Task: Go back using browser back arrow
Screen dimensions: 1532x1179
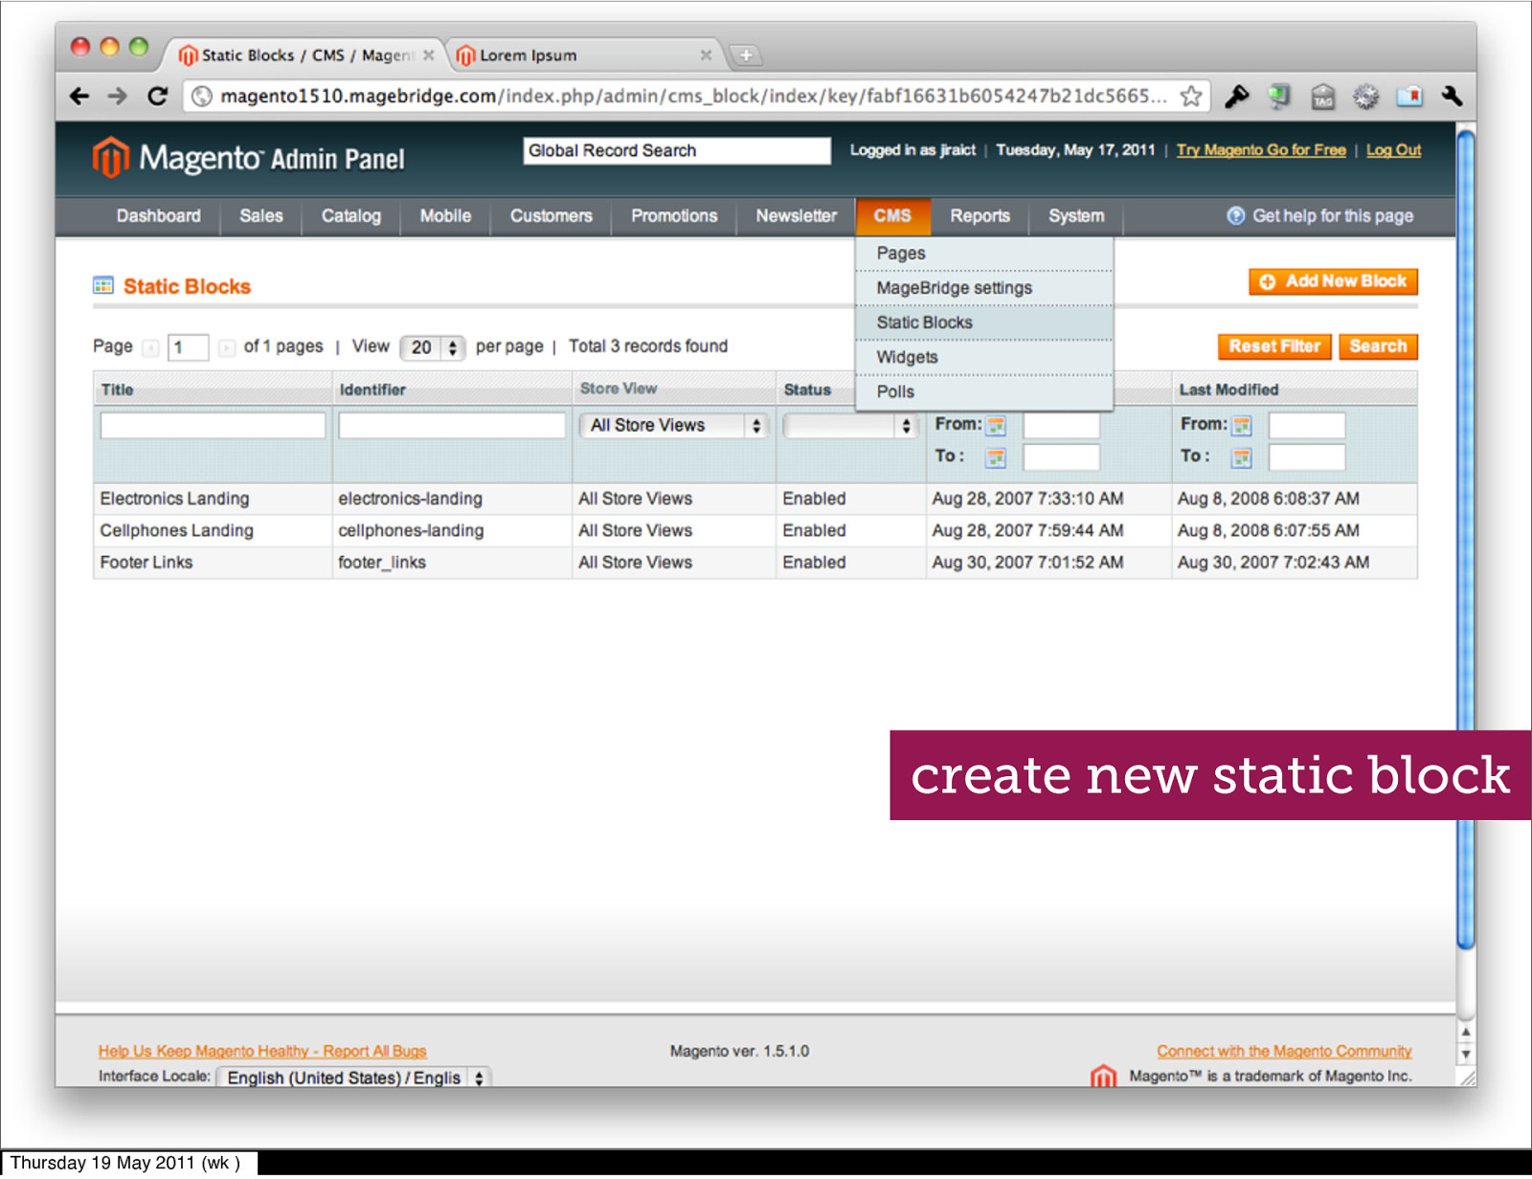Action: 79,96
